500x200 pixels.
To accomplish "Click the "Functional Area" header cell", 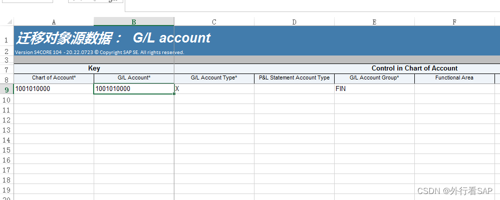I will (454, 78).
